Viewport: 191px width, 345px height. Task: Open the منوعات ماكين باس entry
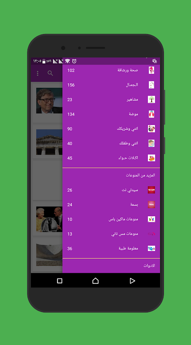pos(111,219)
